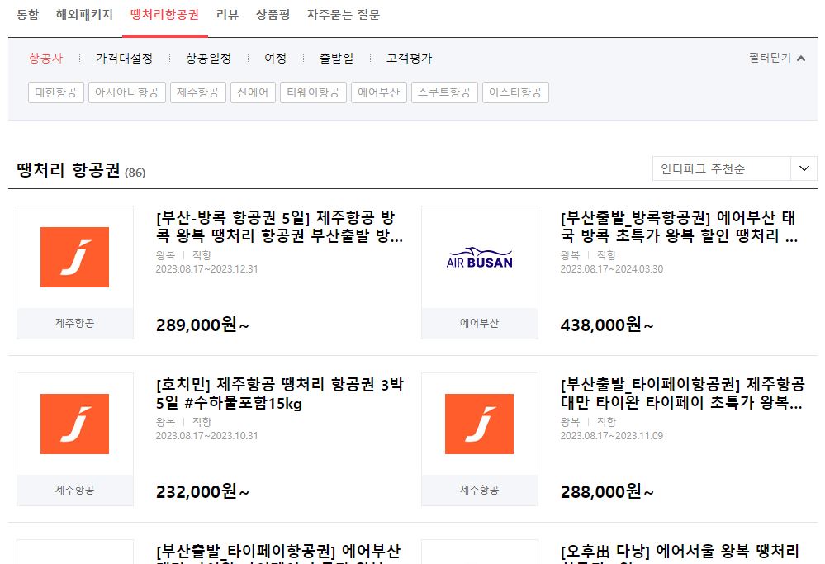The height and width of the screenshot is (564, 825).
Task: Select the 가격대설정 filter category
Action: point(124,58)
